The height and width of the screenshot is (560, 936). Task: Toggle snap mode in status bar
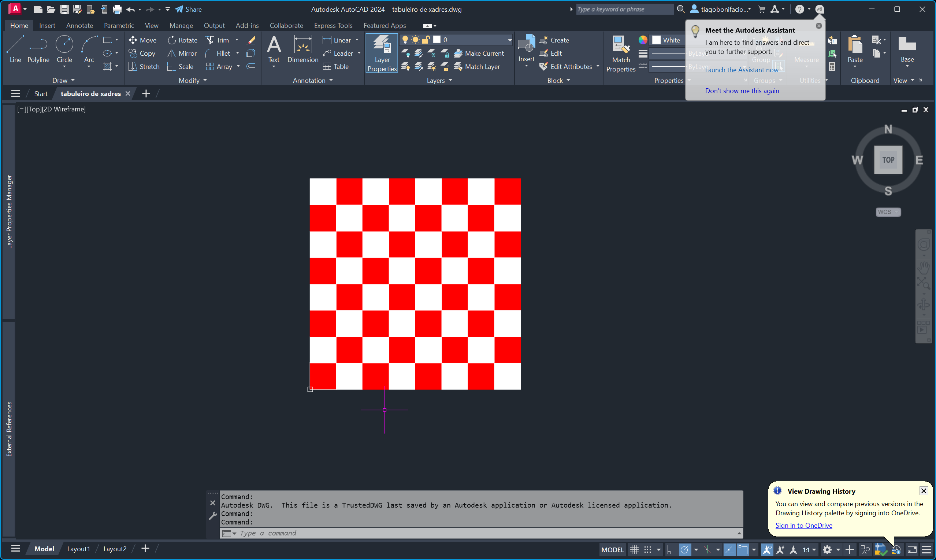[x=648, y=549]
